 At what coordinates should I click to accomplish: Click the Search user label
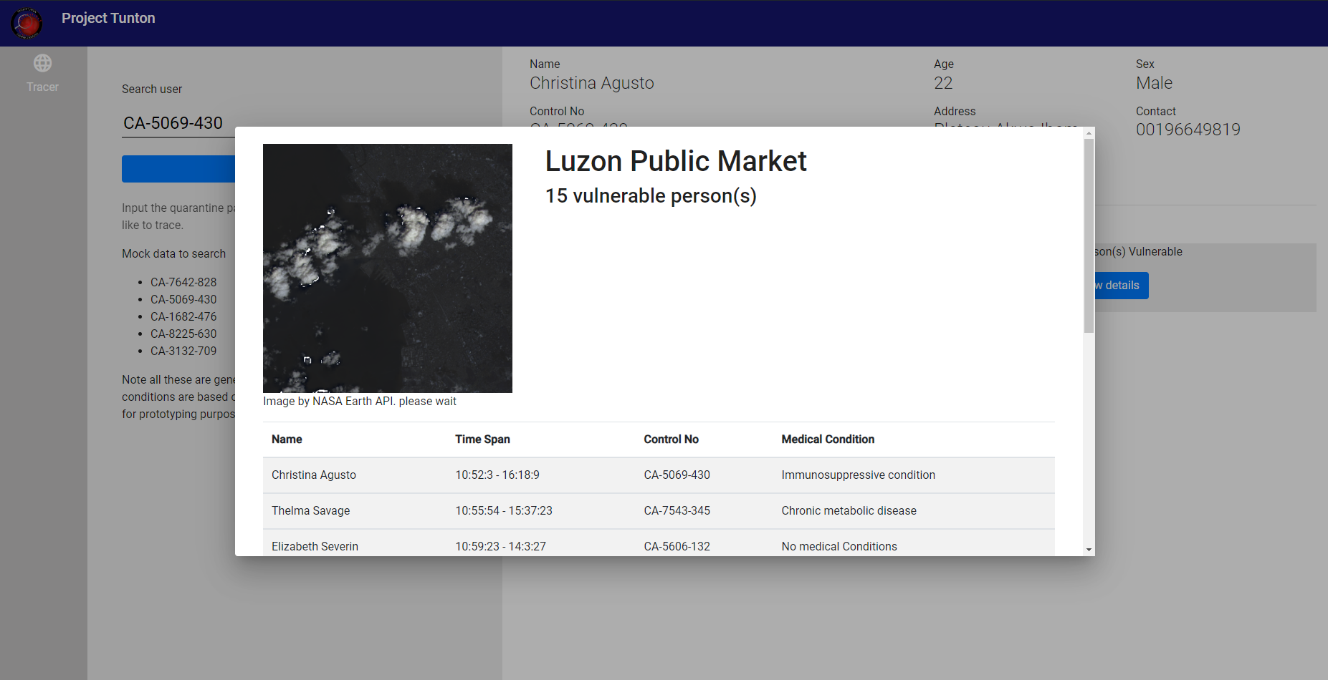point(152,89)
